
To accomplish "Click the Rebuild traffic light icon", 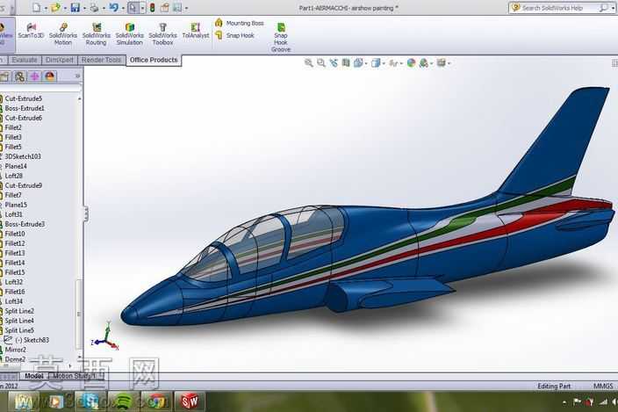I will coord(152,7).
